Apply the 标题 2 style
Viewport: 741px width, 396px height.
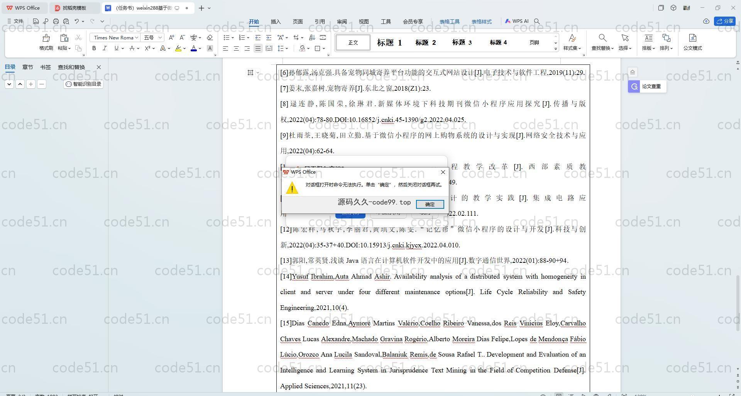tap(425, 42)
